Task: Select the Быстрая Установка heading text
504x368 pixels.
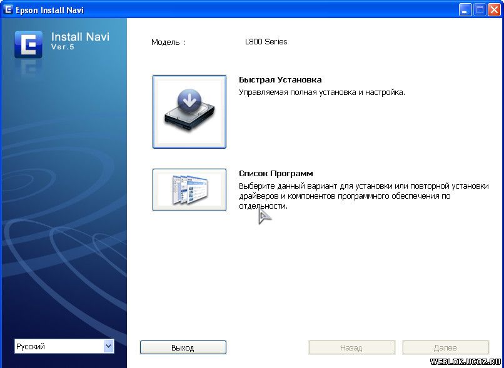Action: (280, 79)
